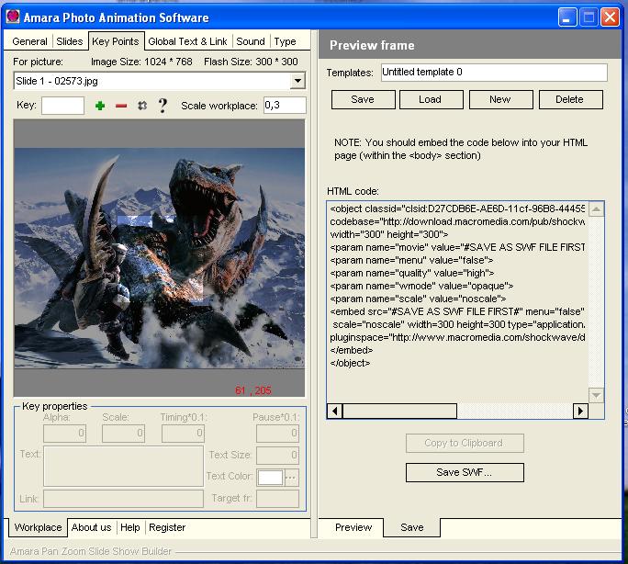
Task: Minimize the Amara Photo Animation window
Action: [x=566, y=17]
